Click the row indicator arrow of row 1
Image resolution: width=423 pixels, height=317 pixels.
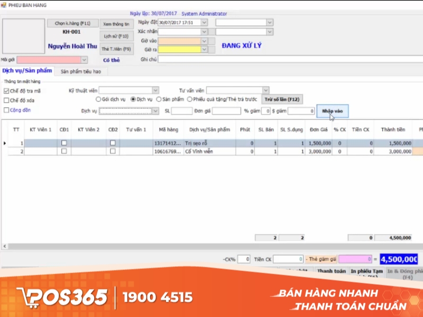(5, 143)
